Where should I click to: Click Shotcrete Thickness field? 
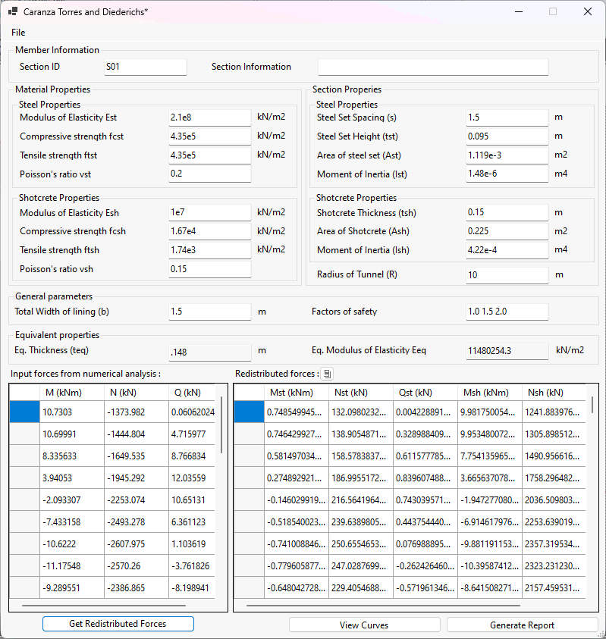coord(507,212)
